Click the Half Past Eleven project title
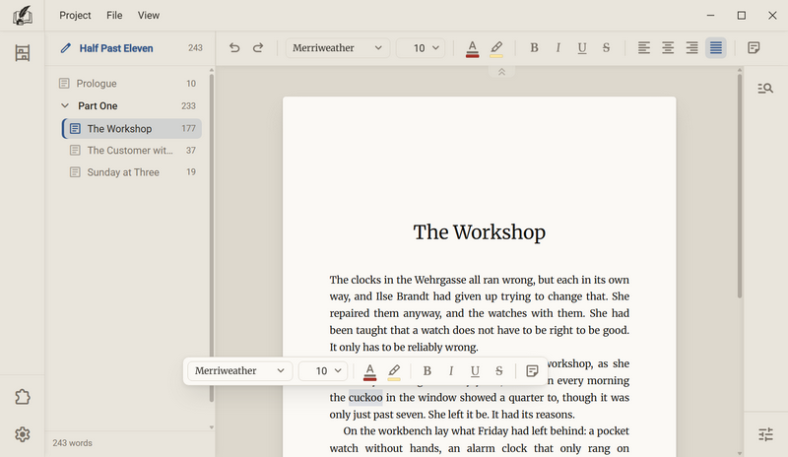 tap(116, 48)
